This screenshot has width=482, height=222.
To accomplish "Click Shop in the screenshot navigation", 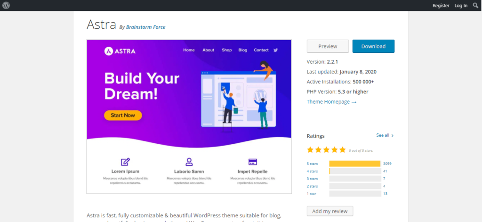I will coord(226,50).
